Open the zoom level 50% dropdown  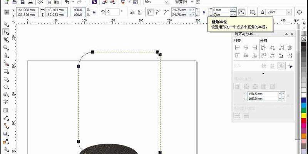point(166,2)
